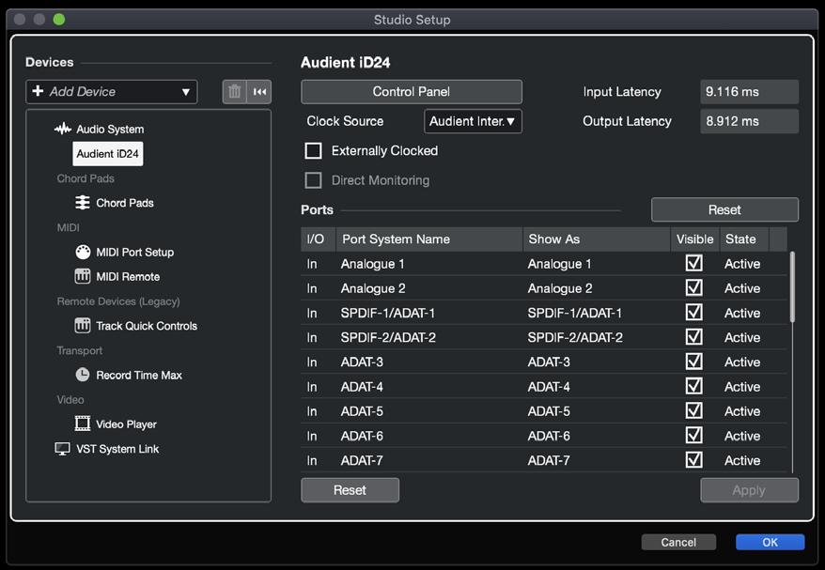Click the reset-to-start arrows icon
The height and width of the screenshot is (570, 825).
coord(259,92)
